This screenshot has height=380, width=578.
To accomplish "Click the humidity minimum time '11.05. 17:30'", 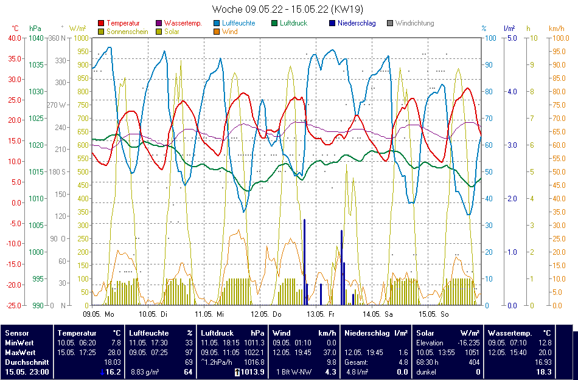I will pyautogui.click(x=148, y=342).
